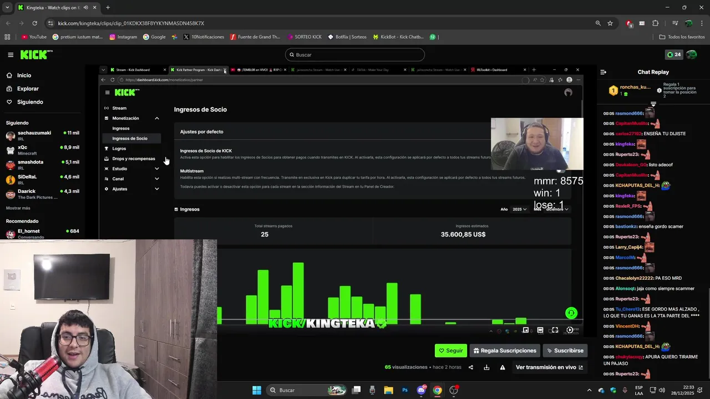Viewport: 710px width, 399px height.
Task: Click the address bar URL
Action: (x=131, y=23)
